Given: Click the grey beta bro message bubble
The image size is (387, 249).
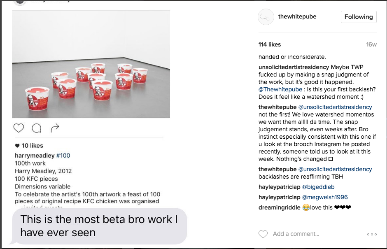Looking at the screenshot, I should pos(99,226).
